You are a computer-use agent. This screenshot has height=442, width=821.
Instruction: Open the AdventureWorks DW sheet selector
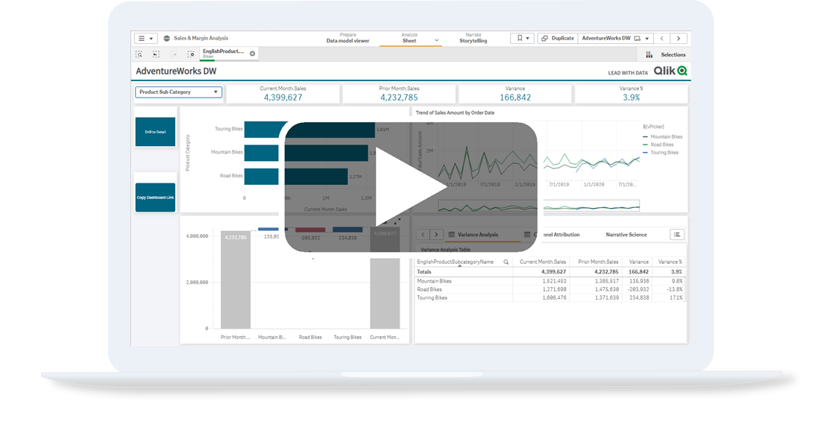click(615, 38)
